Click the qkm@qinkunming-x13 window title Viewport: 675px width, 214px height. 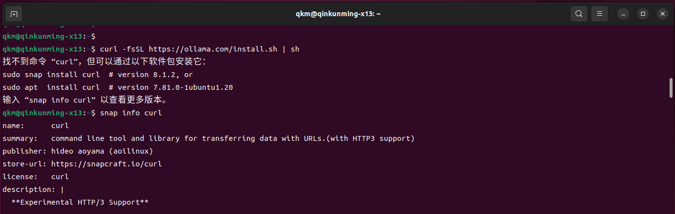337,14
